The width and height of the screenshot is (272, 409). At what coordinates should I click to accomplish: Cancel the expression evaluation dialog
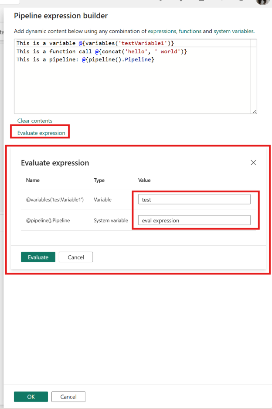[75, 257]
